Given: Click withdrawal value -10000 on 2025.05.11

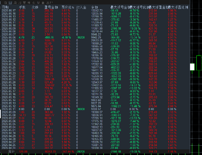Looking at the screenshot, I should click(80, 109).
